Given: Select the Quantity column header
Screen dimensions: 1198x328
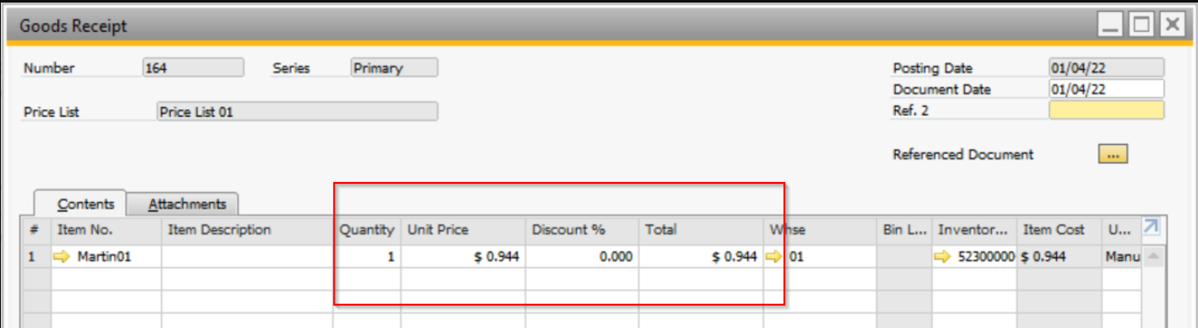Looking at the screenshot, I should [x=367, y=230].
